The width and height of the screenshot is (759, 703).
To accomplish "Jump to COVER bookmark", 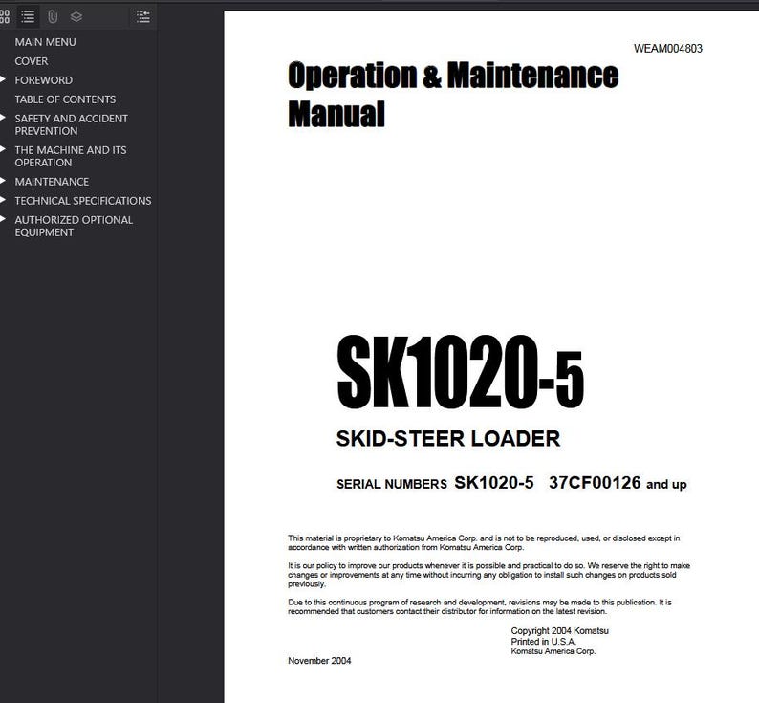I will [31, 61].
